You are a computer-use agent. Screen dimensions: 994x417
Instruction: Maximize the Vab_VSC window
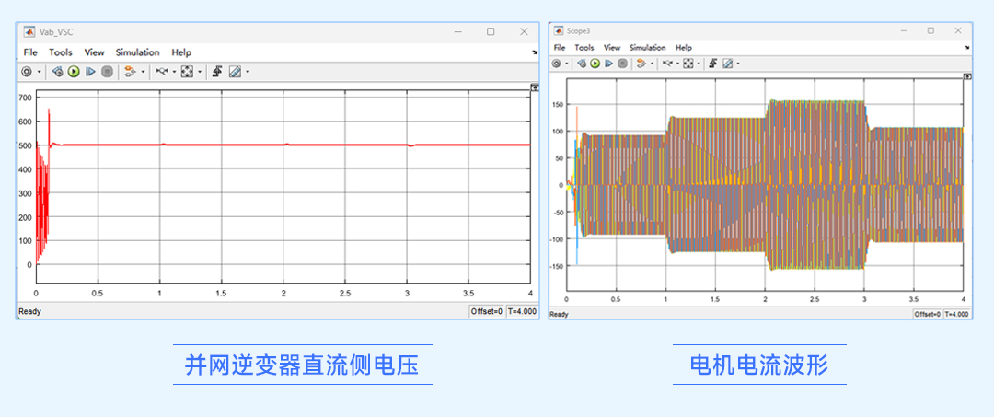pos(491,31)
